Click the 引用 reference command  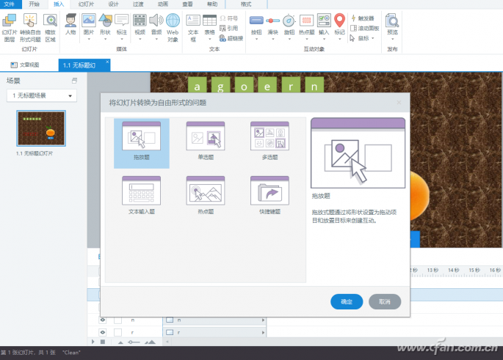point(228,28)
